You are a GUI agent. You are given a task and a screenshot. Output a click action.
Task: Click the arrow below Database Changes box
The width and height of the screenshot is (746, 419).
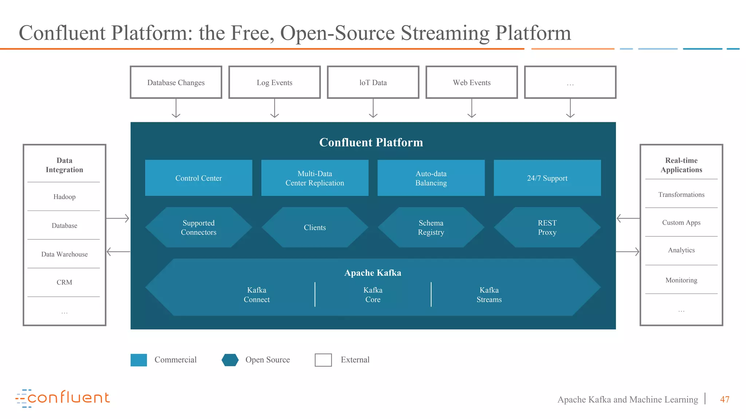pos(176,108)
